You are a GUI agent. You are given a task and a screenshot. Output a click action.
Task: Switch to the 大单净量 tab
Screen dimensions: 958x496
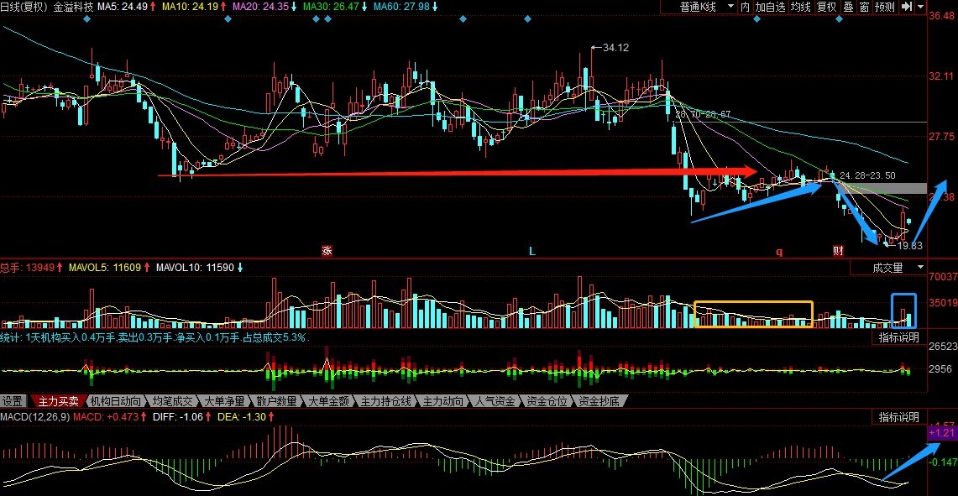pos(225,401)
